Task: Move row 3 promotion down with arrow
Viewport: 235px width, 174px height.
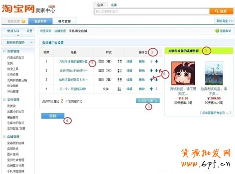Action: coord(157,80)
